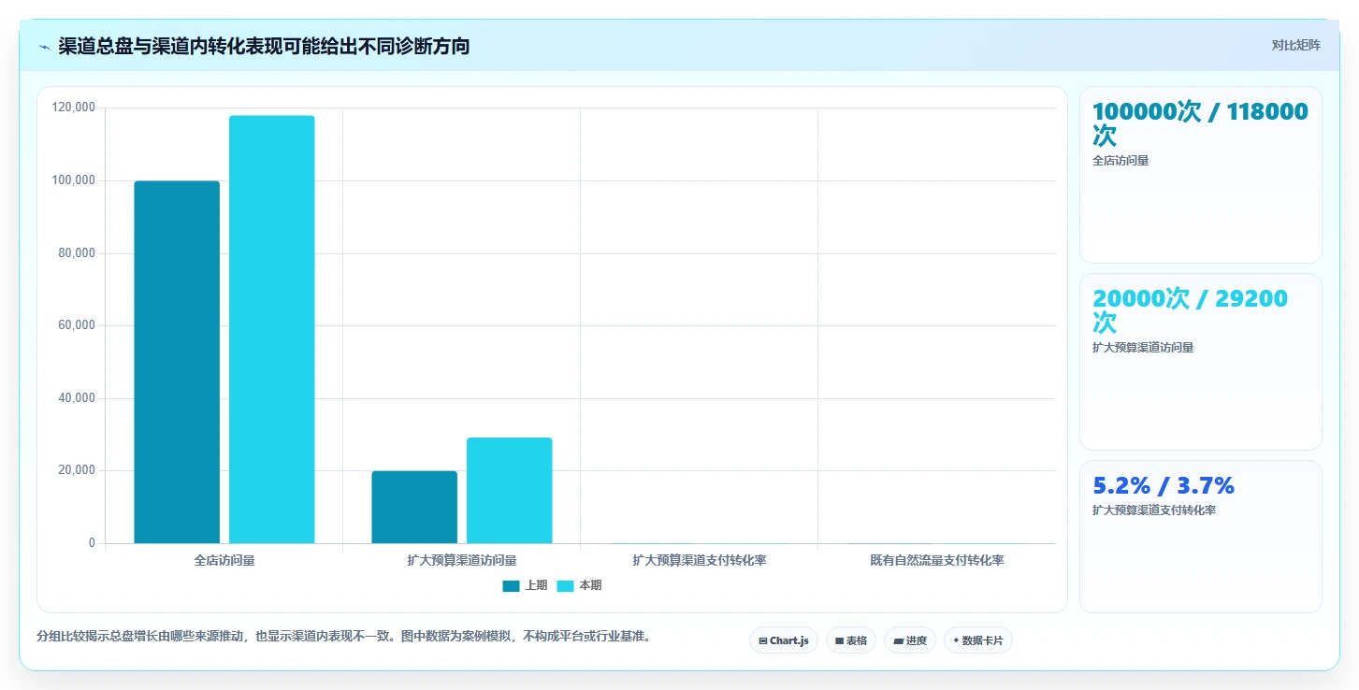
Task: Click the 20,000 y-axis tick label
Action: coord(78,470)
